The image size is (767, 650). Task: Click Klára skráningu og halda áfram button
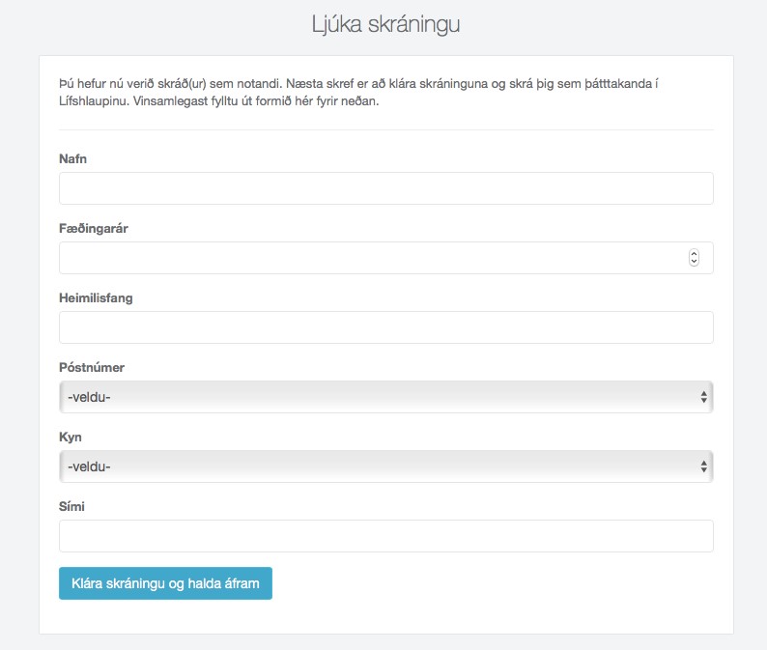(x=165, y=583)
